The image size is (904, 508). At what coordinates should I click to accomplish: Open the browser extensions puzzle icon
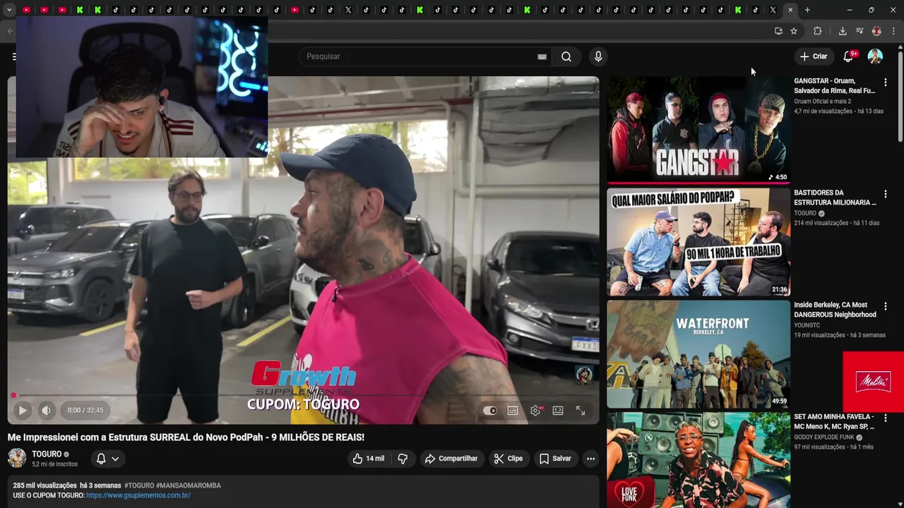(818, 31)
